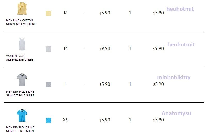Click the $9.90 unit price of the dress
The width and height of the screenshot is (208, 132).
coord(105,49)
